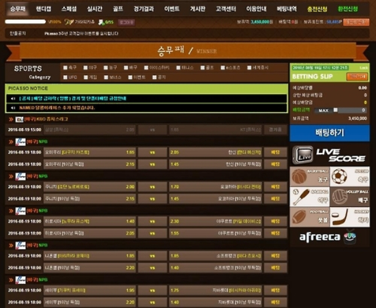Viewport: 376px width, 308px height.
Task: Open the 실시간 menu tab
Action: (95, 9)
